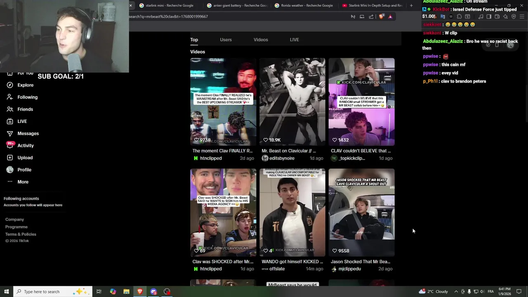This screenshot has width=528, height=297.
Task: Open _topkickclip creator profile link
Action: click(x=352, y=158)
